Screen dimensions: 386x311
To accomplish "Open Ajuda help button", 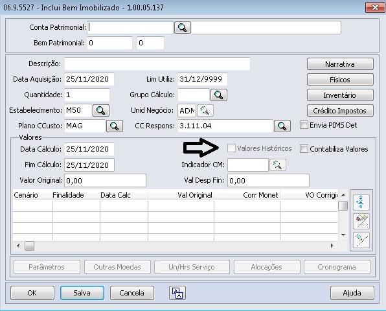I will [x=352, y=293].
